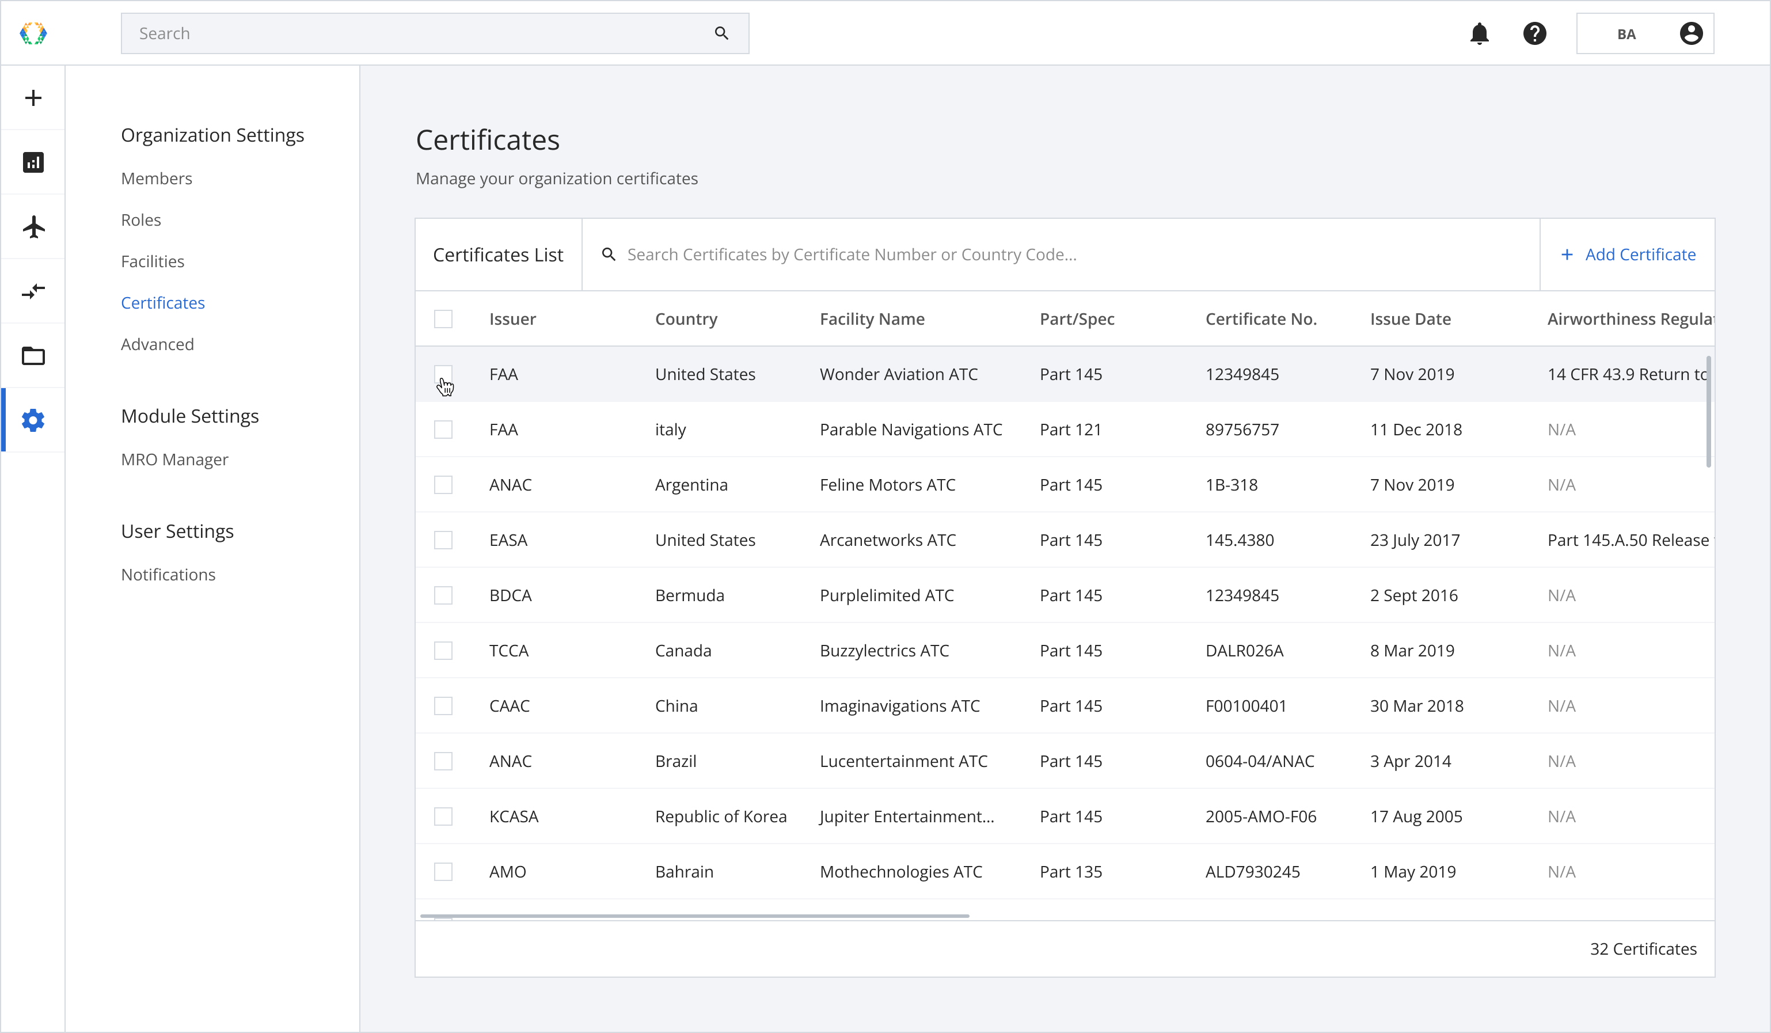Image resolution: width=1771 pixels, height=1033 pixels.
Task: Select the Certificates List tab
Action: tap(498, 255)
